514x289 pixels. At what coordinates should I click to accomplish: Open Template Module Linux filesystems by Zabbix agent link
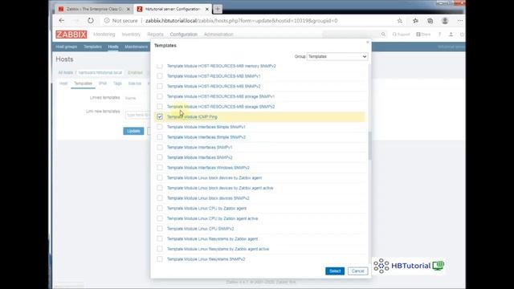(212, 238)
